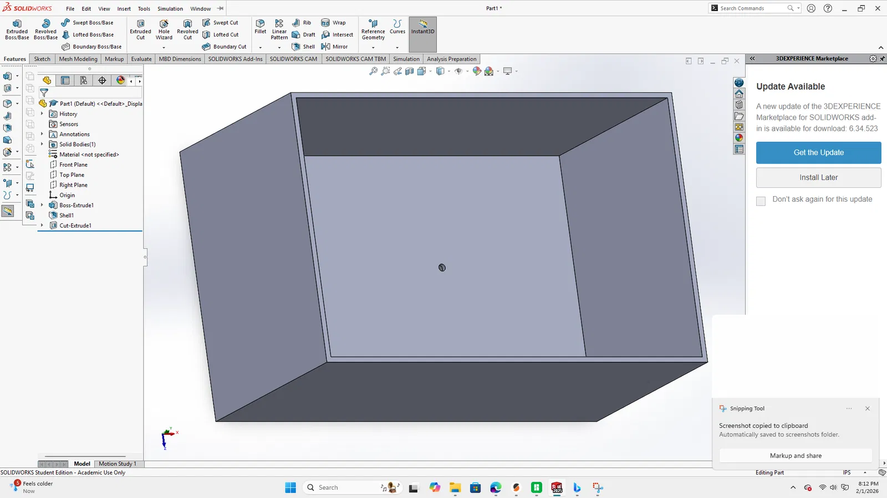Viewport: 887px width, 498px height.
Task: Click the Get the Update button
Action: coord(818,153)
